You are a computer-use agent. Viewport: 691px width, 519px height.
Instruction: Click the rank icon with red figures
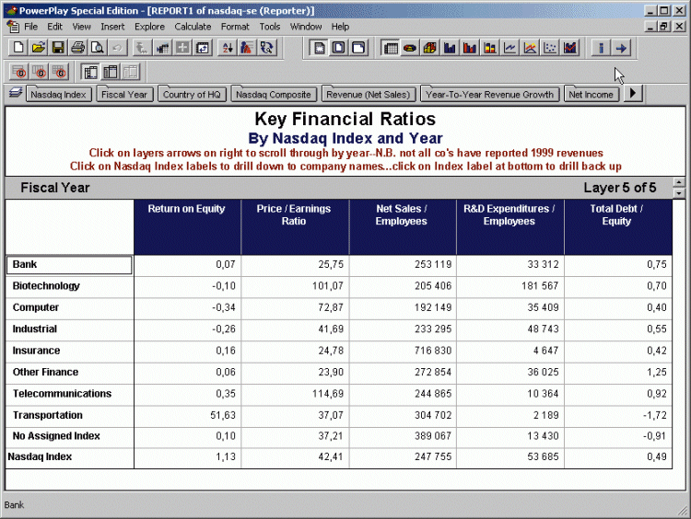[247, 48]
